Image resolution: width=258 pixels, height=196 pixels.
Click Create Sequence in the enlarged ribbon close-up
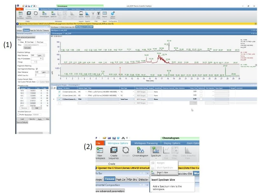pyautogui.click(x=113, y=153)
